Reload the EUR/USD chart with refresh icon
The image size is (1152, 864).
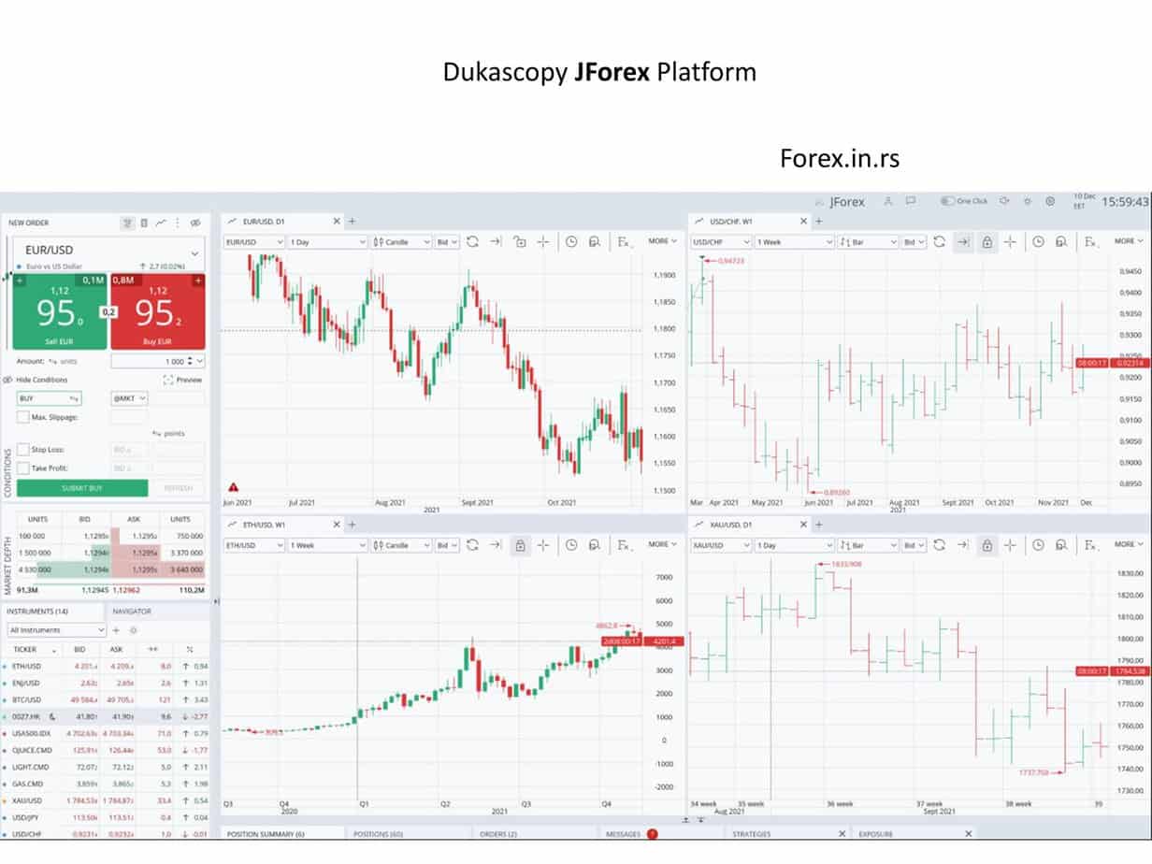click(473, 241)
